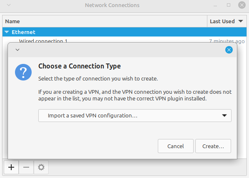The height and width of the screenshot is (178, 249).
Task: Open the dialog's window menu chevron
Action: (x=17, y=50)
